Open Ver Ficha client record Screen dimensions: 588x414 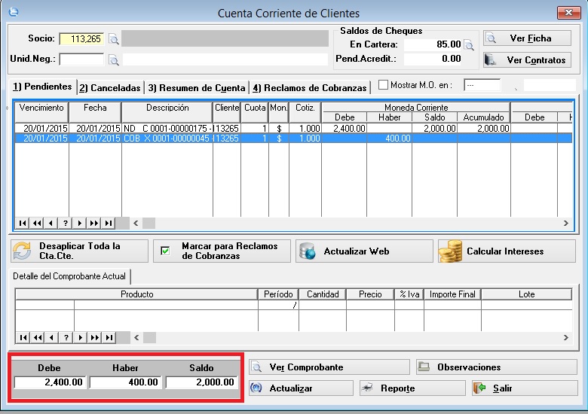tap(527, 38)
